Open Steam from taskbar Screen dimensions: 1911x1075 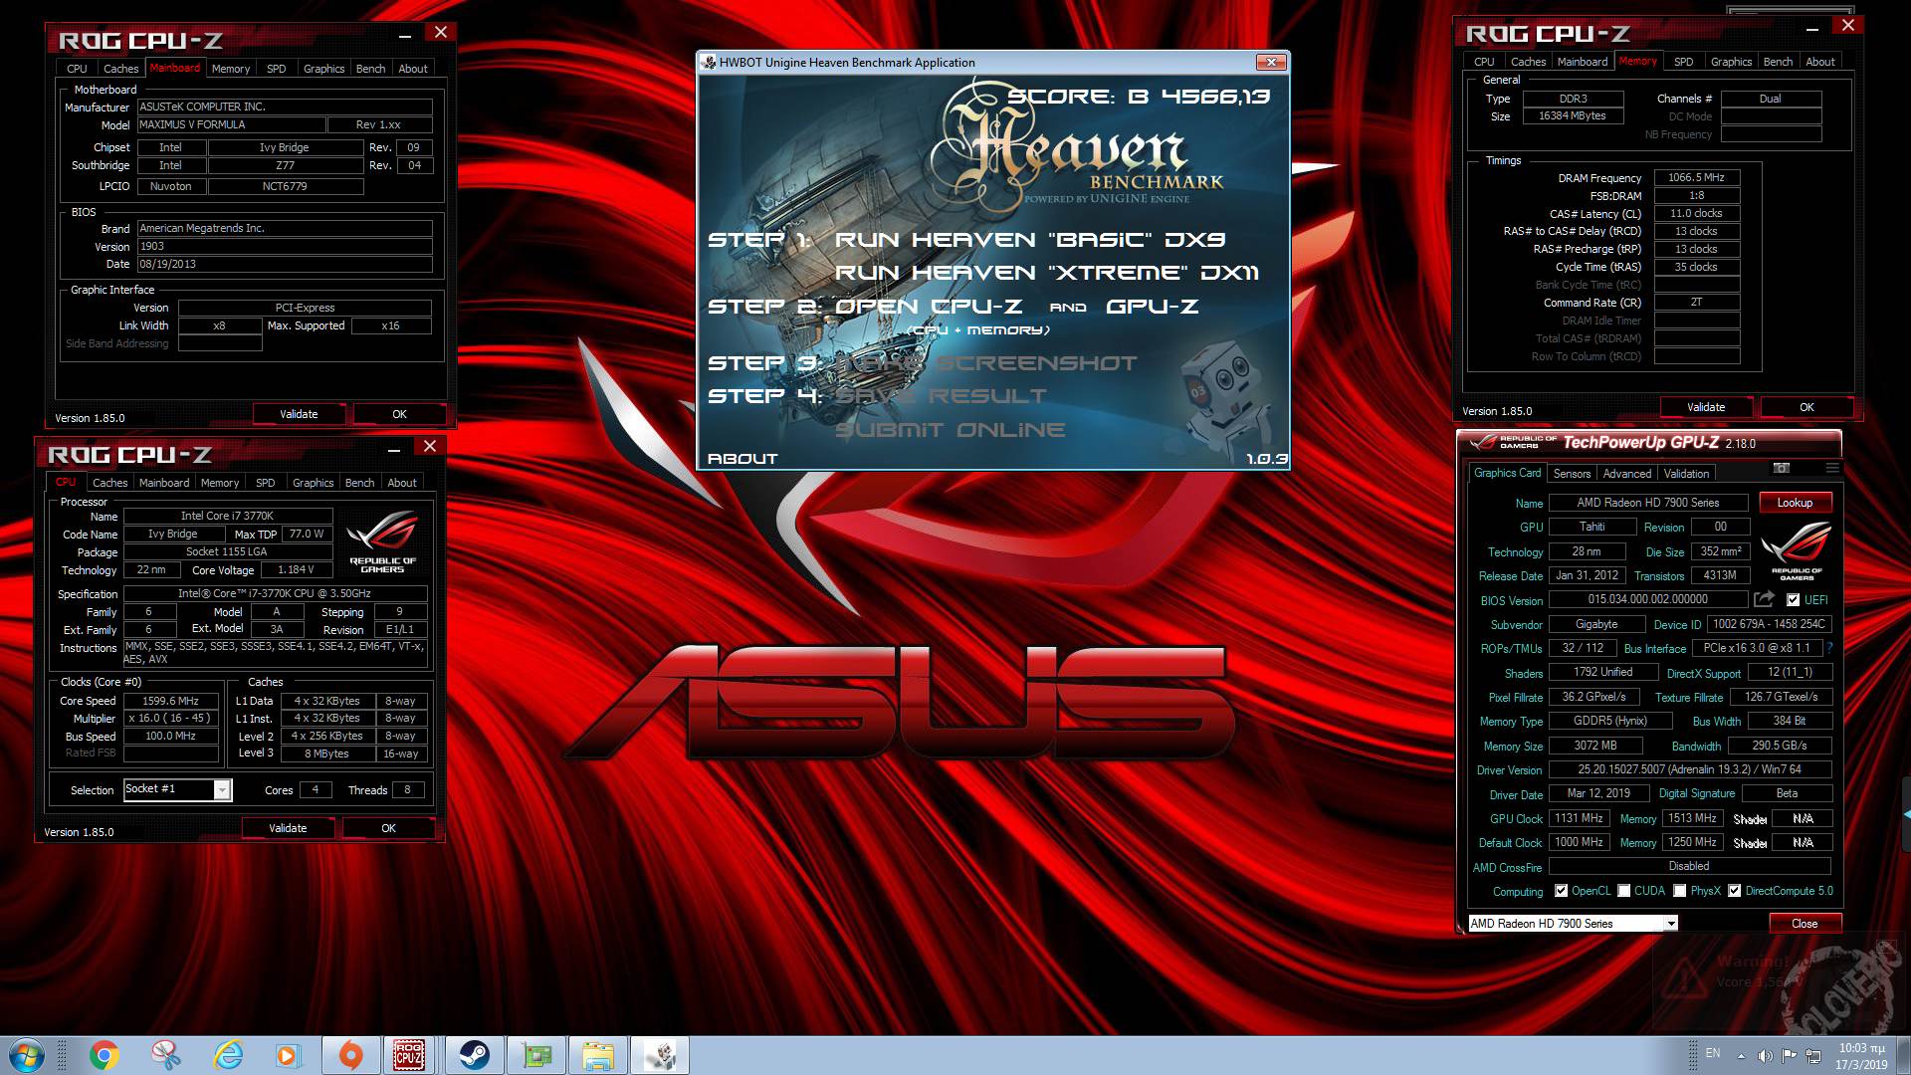(x=474, y=1055)
